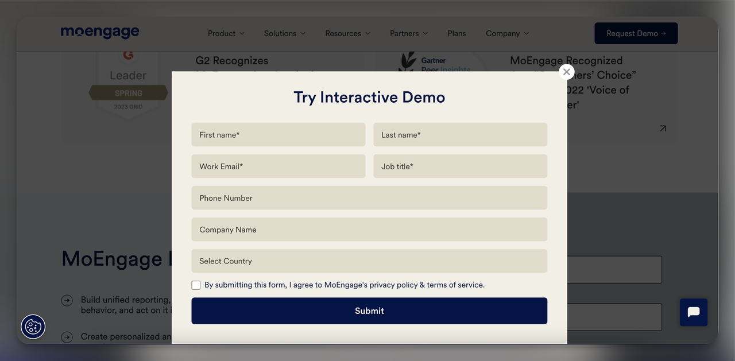Submit the demo form
The height and width of the screenshot is (361, 735).
[x=369, y=310]
